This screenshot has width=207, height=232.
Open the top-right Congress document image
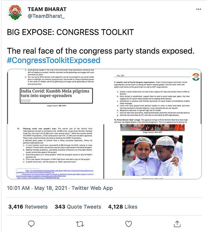click(x=153, y=96)
